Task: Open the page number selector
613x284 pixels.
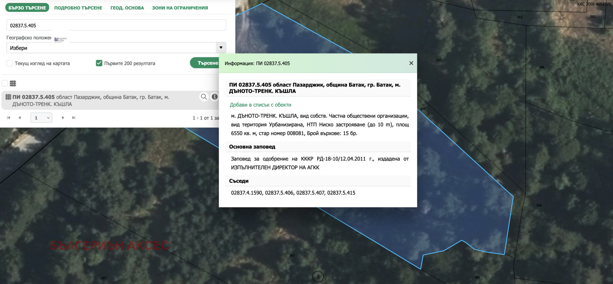Action: pyautogui.click(x=41, y=118)
